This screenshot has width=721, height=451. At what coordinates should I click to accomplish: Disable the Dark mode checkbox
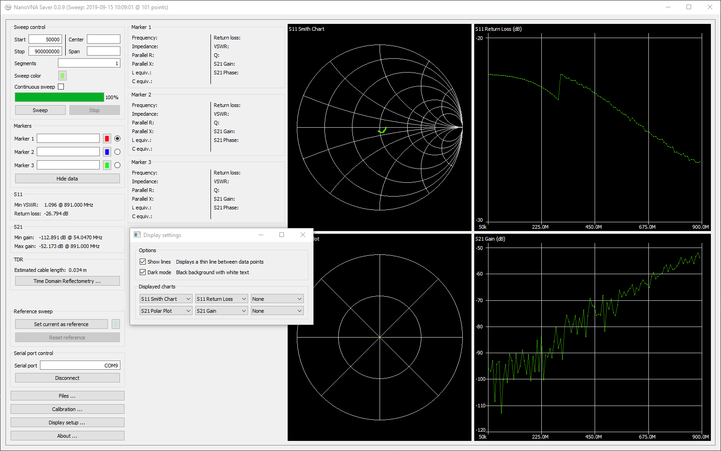point(143,272)
